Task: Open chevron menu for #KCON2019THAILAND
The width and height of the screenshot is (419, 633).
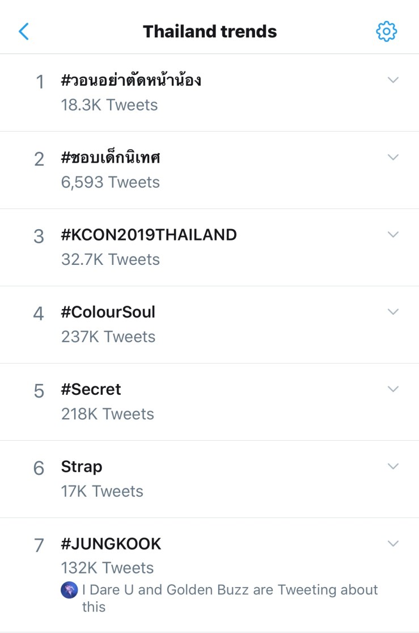Action: click(393, 234)
